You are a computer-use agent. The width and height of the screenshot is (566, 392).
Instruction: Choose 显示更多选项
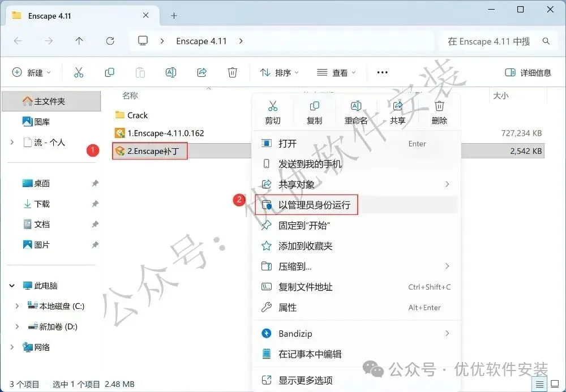coord(357,380)
